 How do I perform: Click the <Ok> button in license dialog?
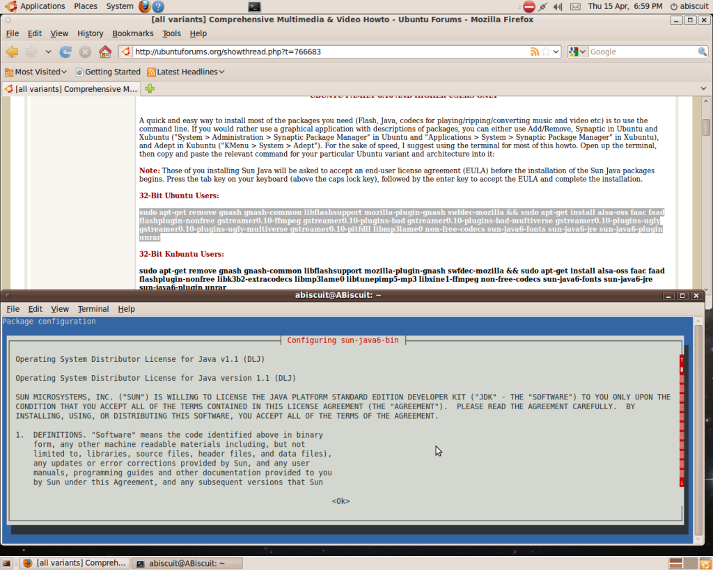point(340,501)
